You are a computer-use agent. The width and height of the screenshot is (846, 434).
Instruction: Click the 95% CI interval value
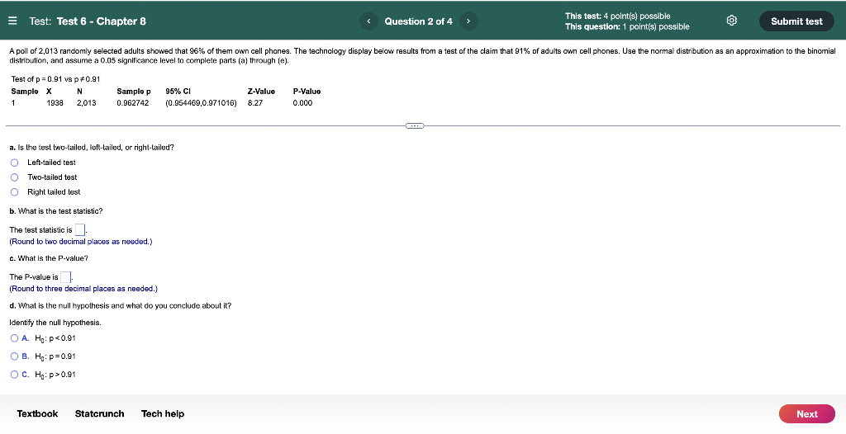pos(202,102)
